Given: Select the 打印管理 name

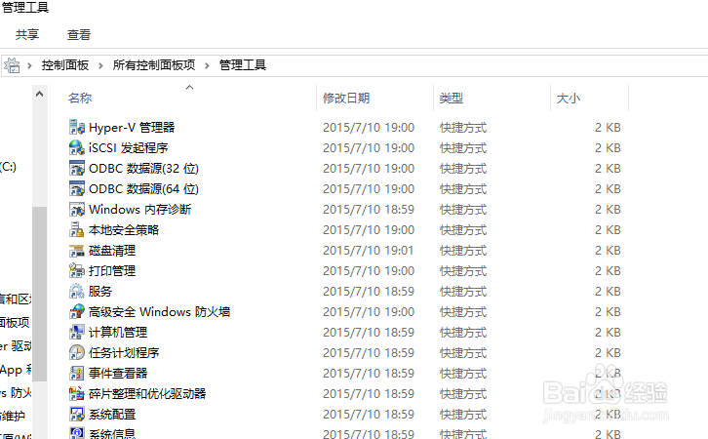Looking at the screenshot, I should (x=112, y=270).
